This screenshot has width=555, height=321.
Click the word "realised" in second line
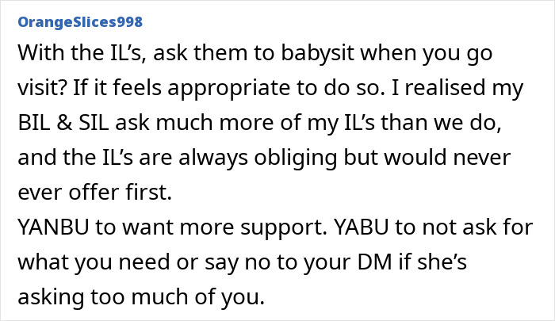pos(446,88)
